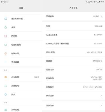Select the 更多设置 menu entry
Screen dimensions: 105x112
pos(21,62)
